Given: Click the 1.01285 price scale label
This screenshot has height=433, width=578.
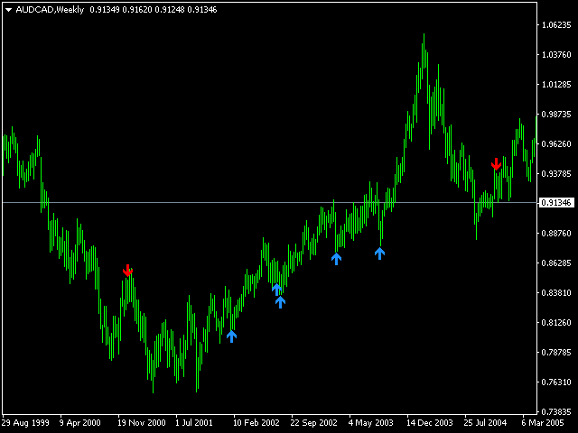Looking at the screenshot, I should (556, 85).
